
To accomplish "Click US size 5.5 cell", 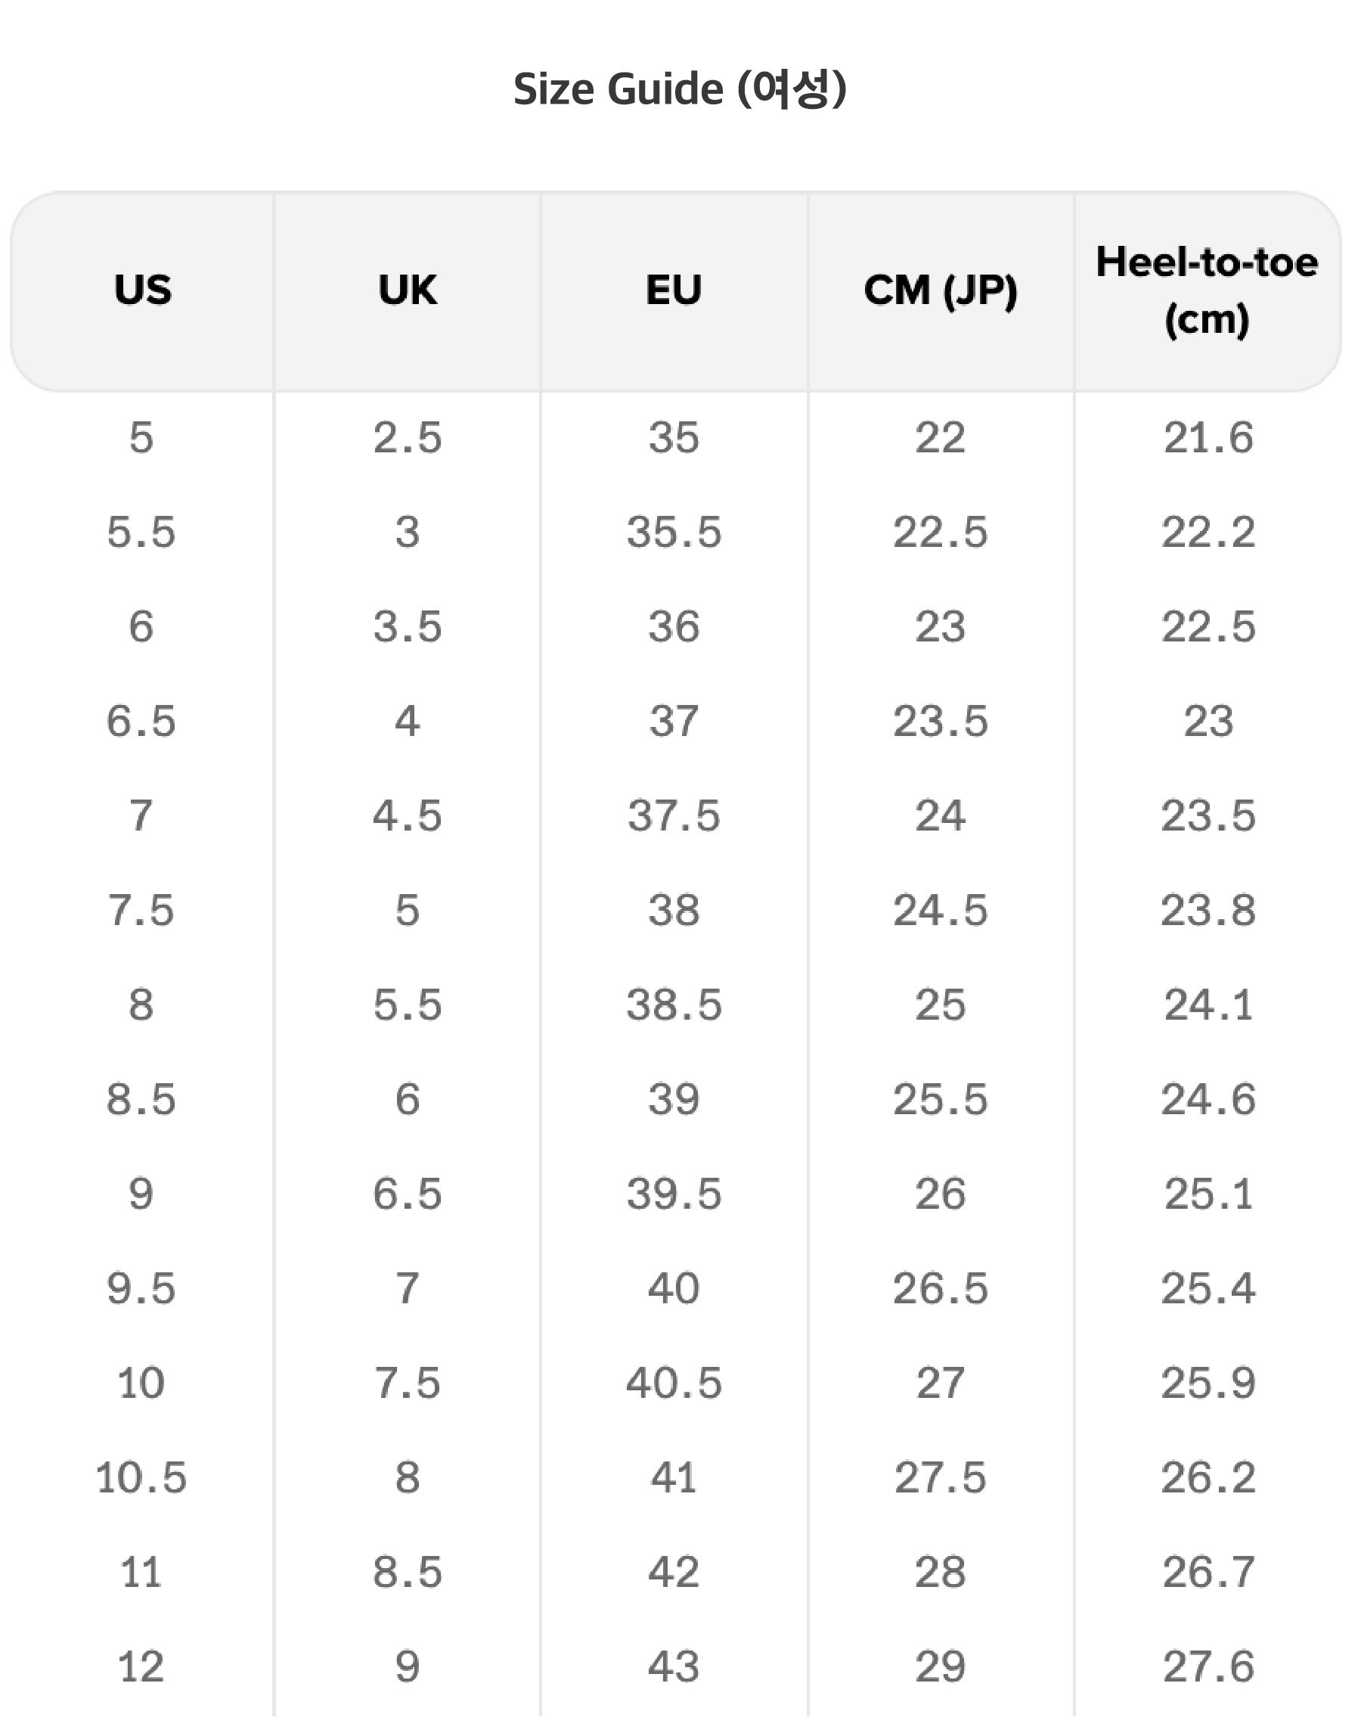I will (x=141, y=533).
